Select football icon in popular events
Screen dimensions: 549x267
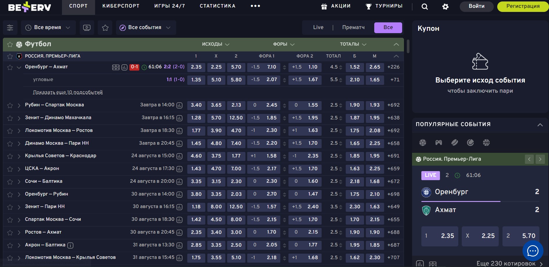click(423, 142)
